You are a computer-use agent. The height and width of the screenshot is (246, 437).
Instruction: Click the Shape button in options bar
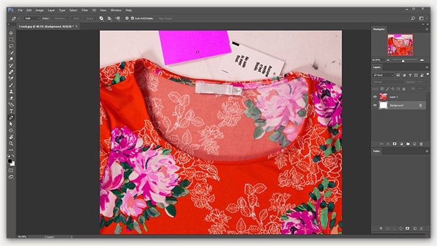pyautogui.click(x=90, y=18)
